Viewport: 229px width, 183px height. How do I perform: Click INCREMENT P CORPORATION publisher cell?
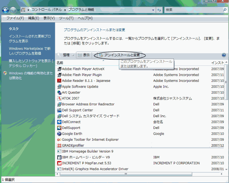(x=176, y=163)
